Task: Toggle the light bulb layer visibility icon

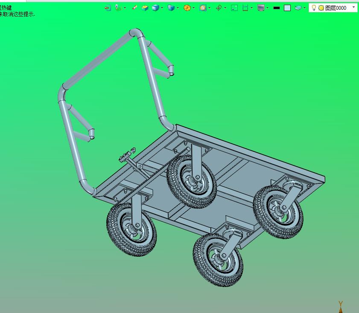Action: point(314,8)
